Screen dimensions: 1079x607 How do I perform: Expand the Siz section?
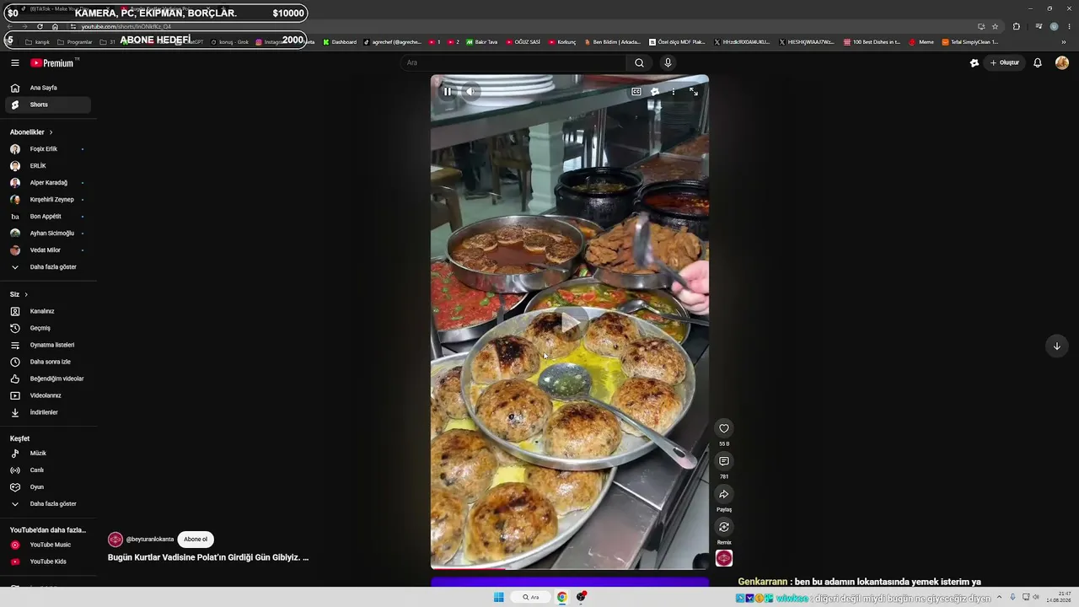[x=19, y=294]
